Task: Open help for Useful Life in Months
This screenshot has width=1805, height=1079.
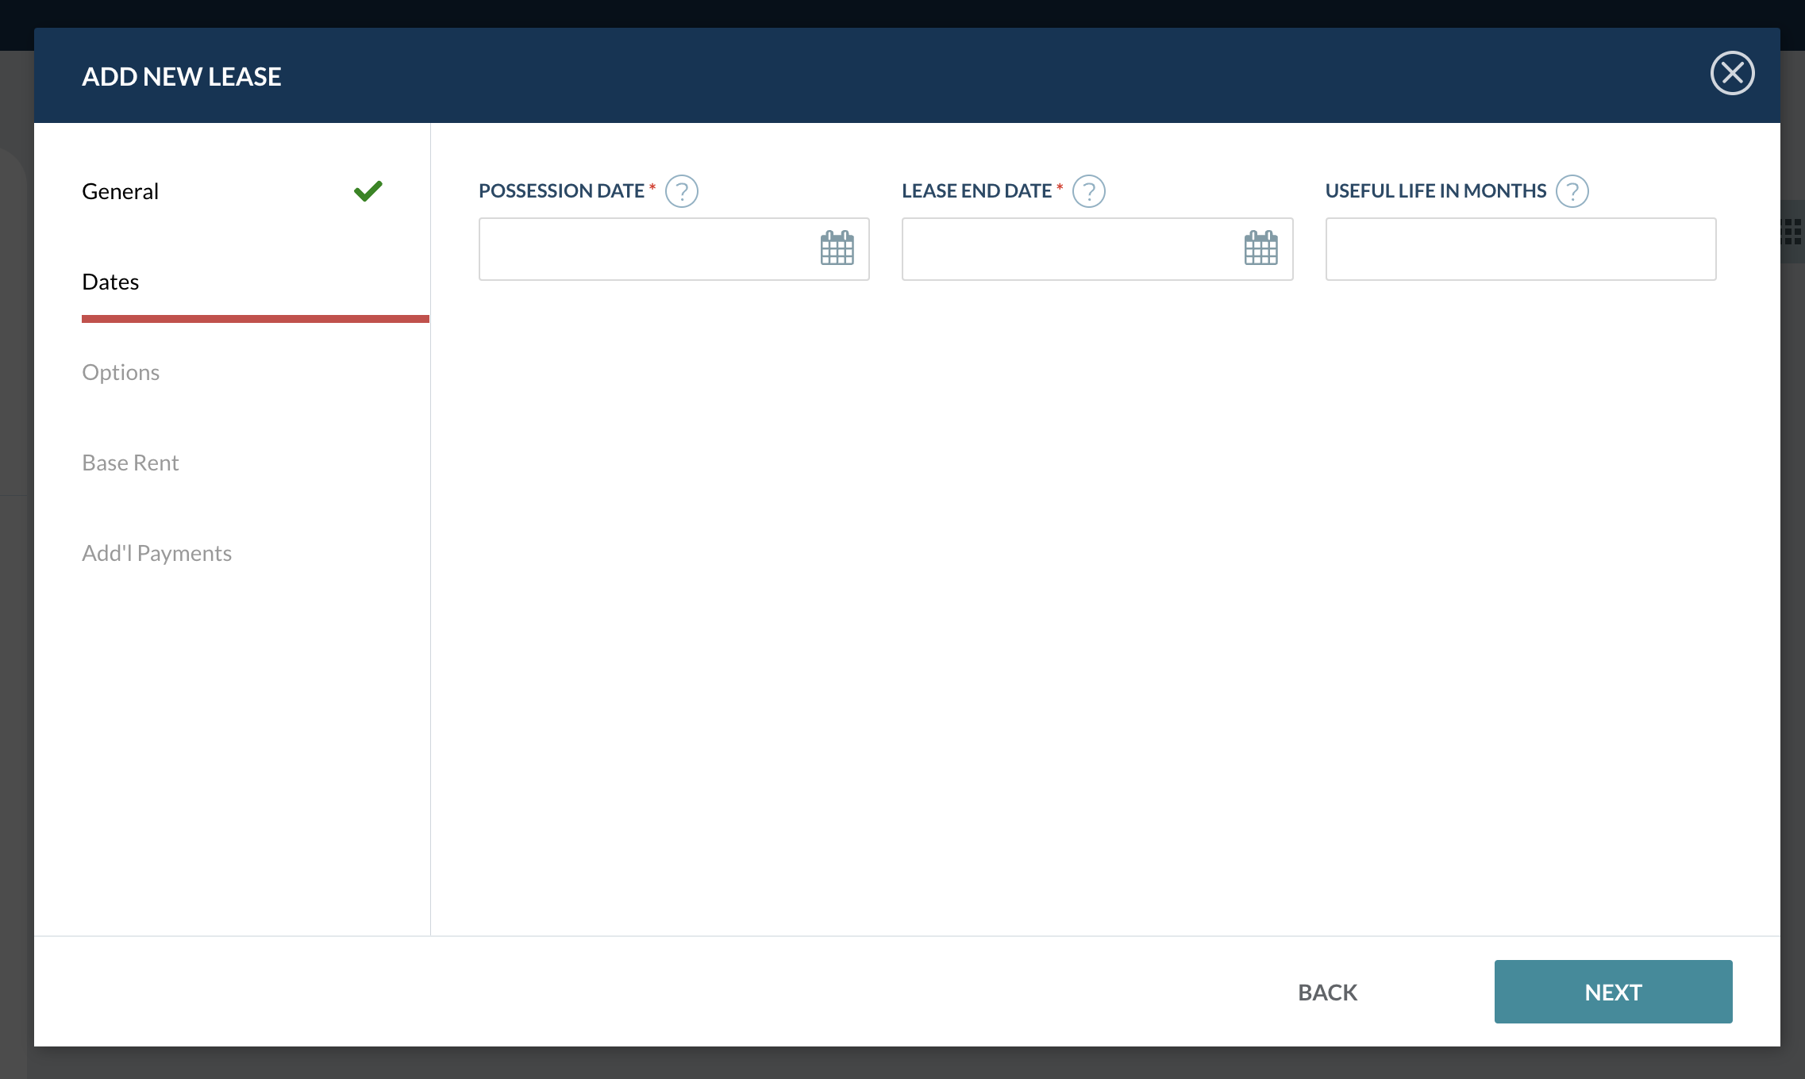Action: pos(1572,190)
